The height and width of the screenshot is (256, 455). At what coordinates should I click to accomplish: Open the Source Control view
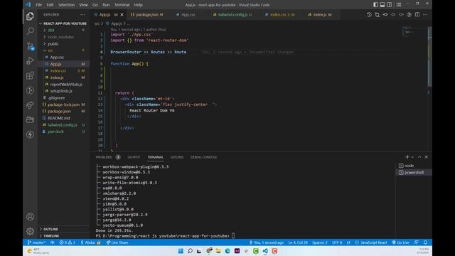(x=30, y=46)
